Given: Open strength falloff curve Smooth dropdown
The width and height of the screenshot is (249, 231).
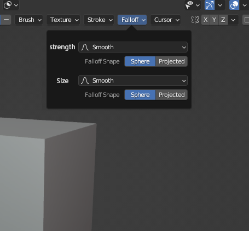Looking at the screenshot, I should 133,47.
